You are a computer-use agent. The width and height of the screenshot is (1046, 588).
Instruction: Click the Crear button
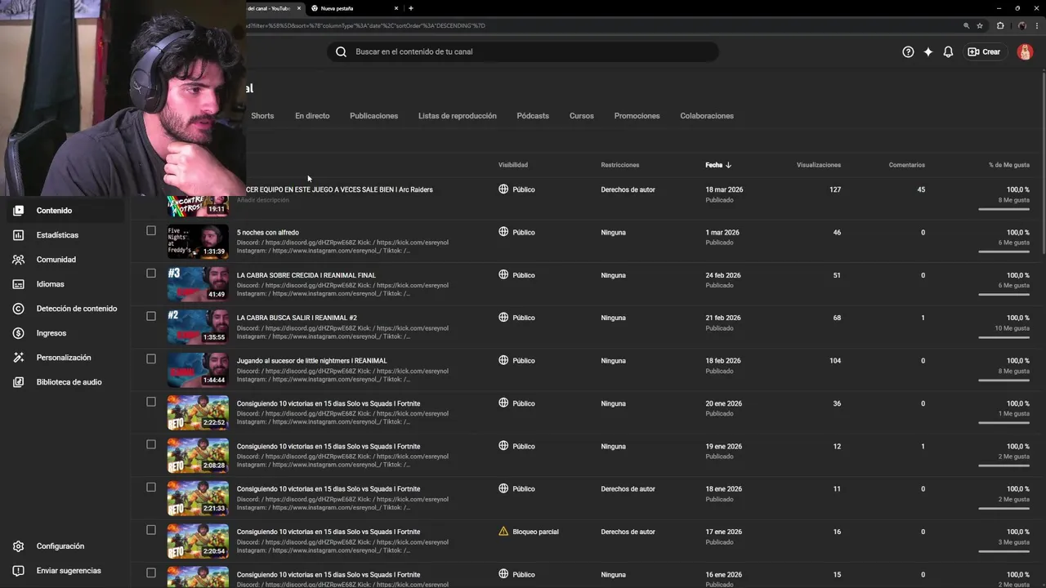pyautogui.click(x=984, y=51)
